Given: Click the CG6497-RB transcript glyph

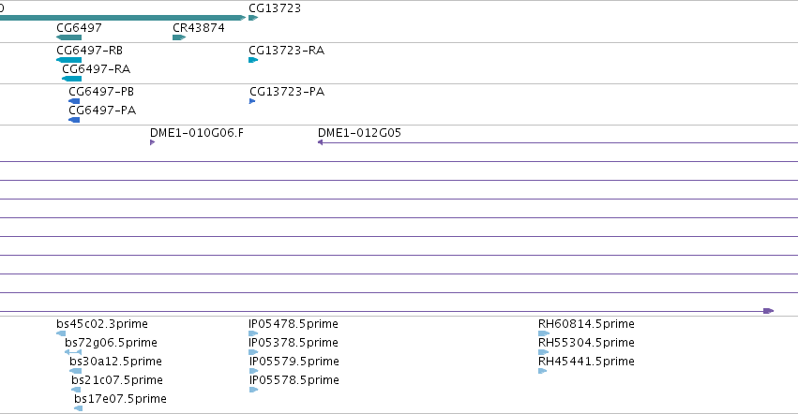Looking at the screenshot, I should coord(68,60).
